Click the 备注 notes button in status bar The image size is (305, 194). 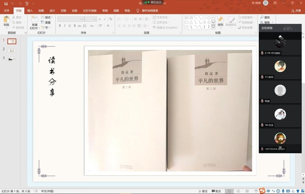click(203, 191)
